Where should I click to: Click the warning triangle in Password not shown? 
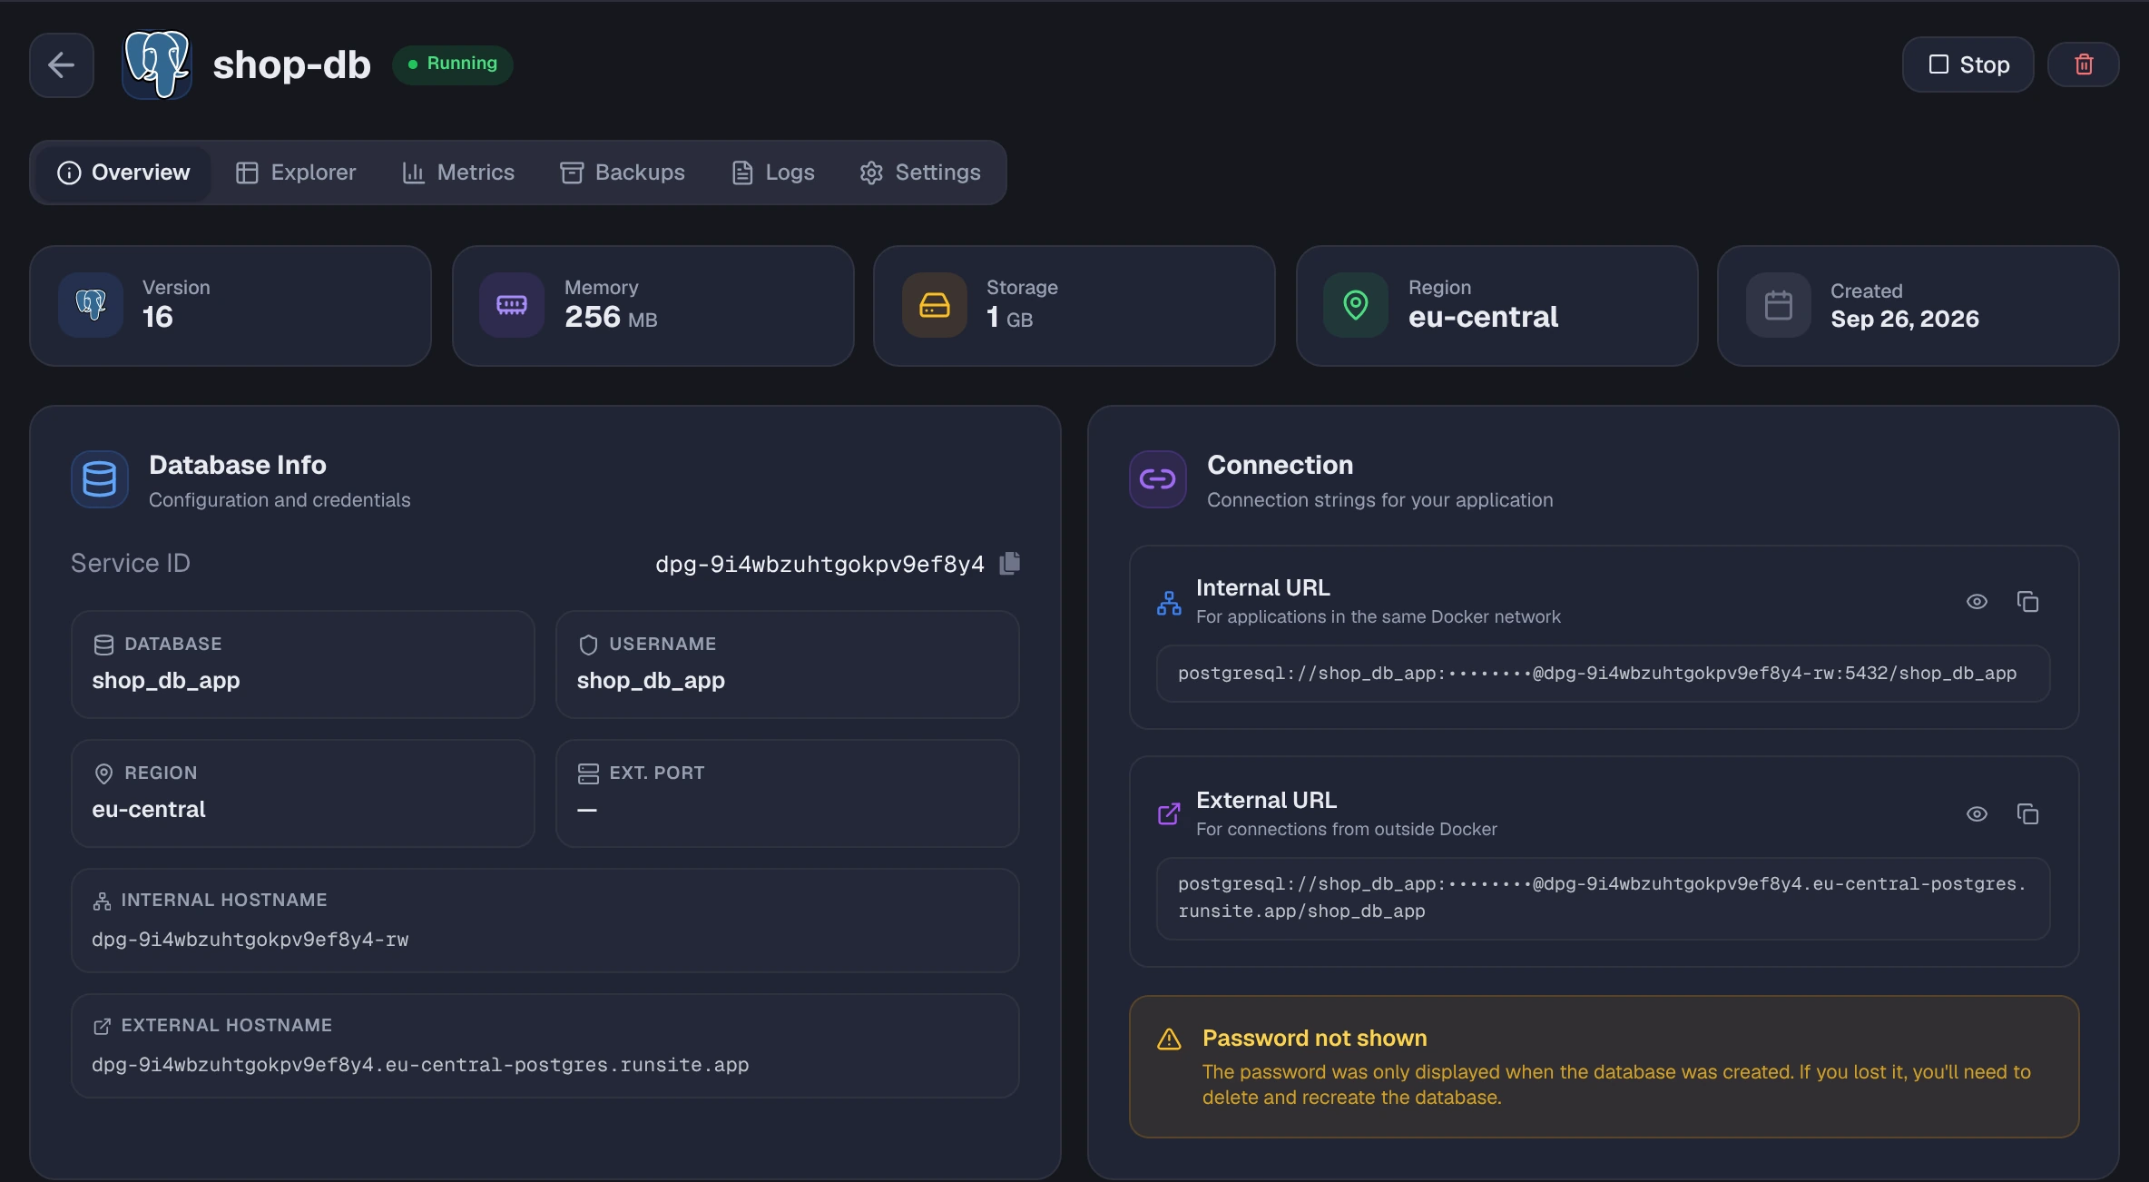point(1169,1039)
